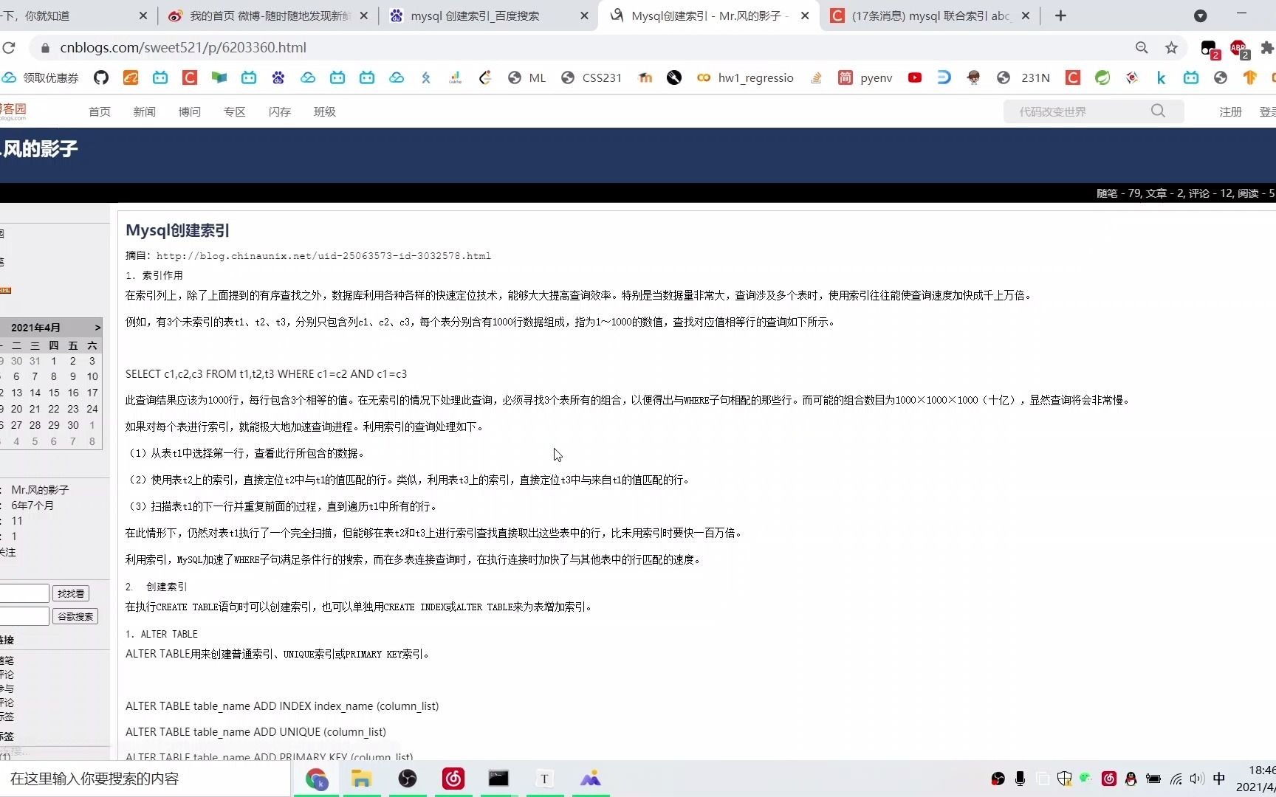
Task: Open the YouTube bookmark icon
Action: click(915, 77)
